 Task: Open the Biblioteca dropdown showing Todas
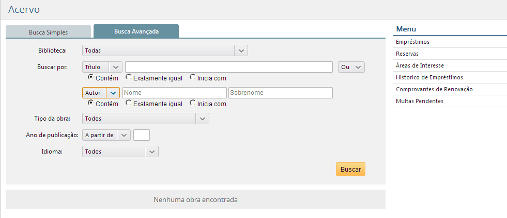(x=165, y=51)
